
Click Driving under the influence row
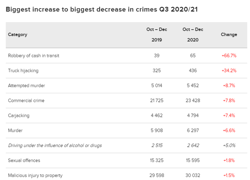[55, 145]
